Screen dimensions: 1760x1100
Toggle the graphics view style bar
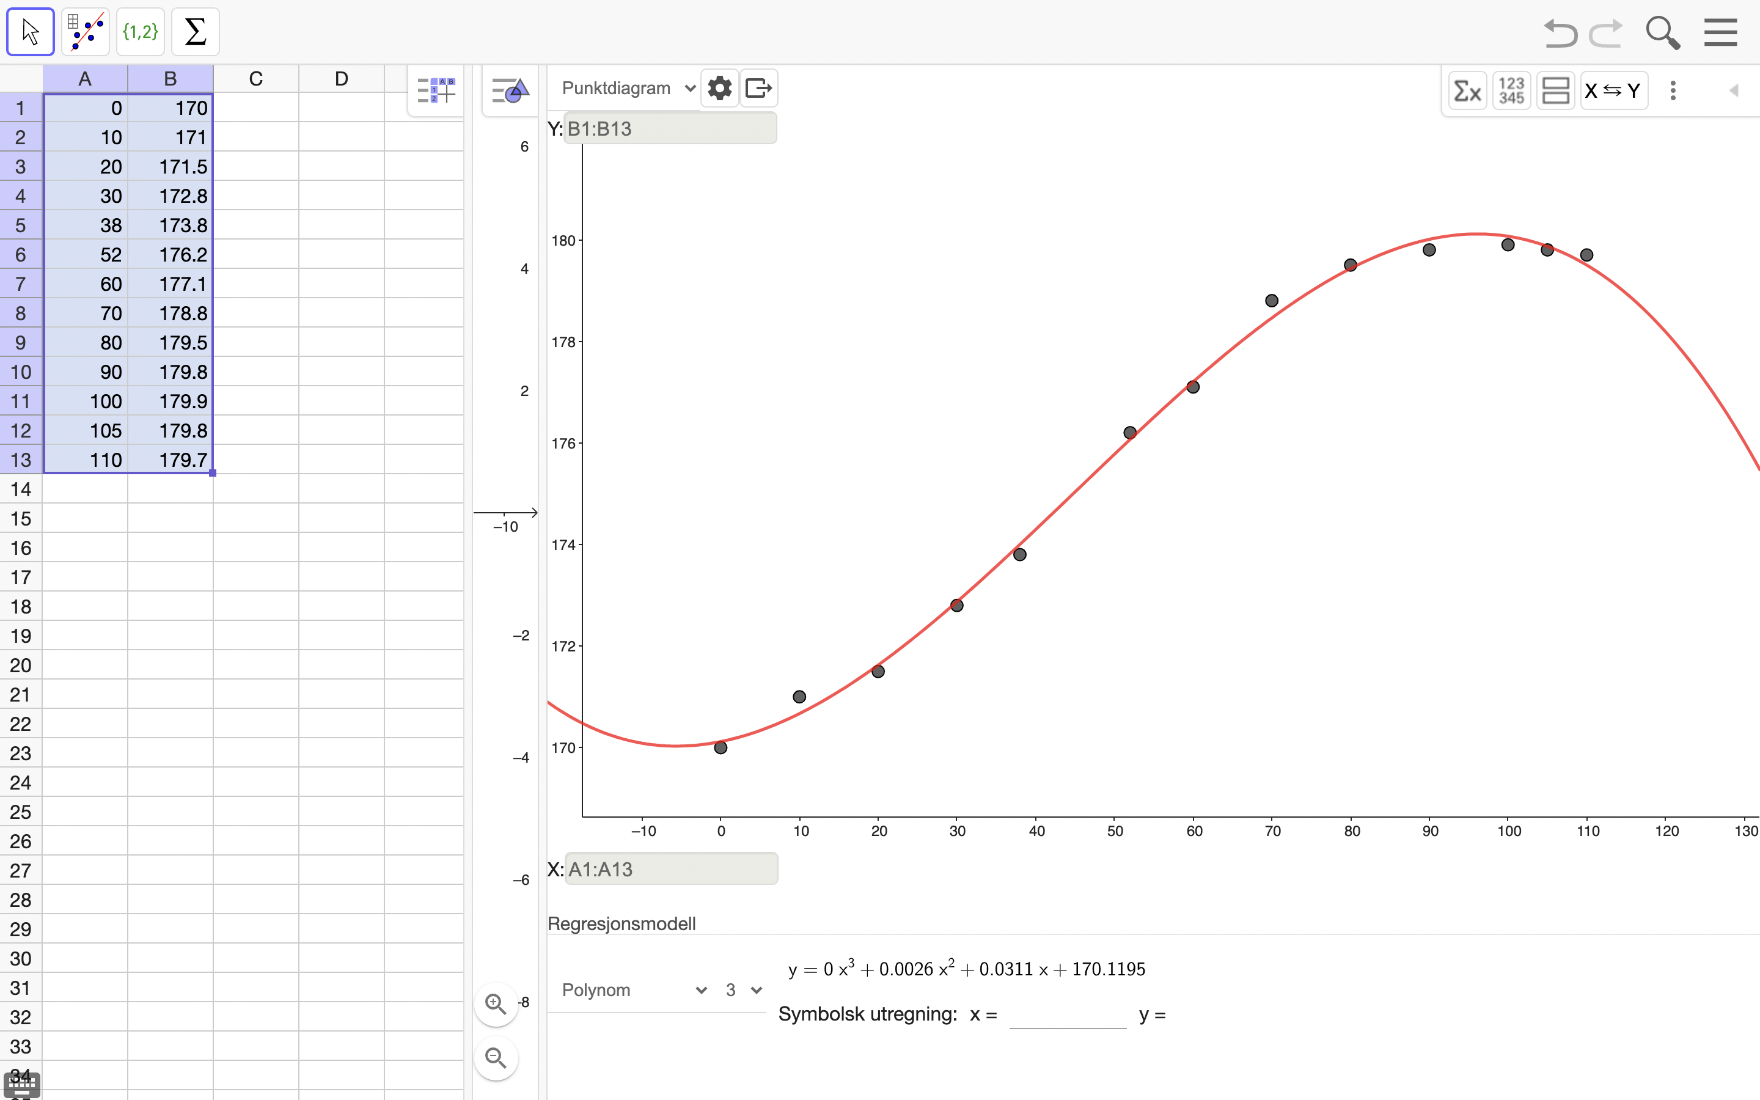click(x=510, y=91)
